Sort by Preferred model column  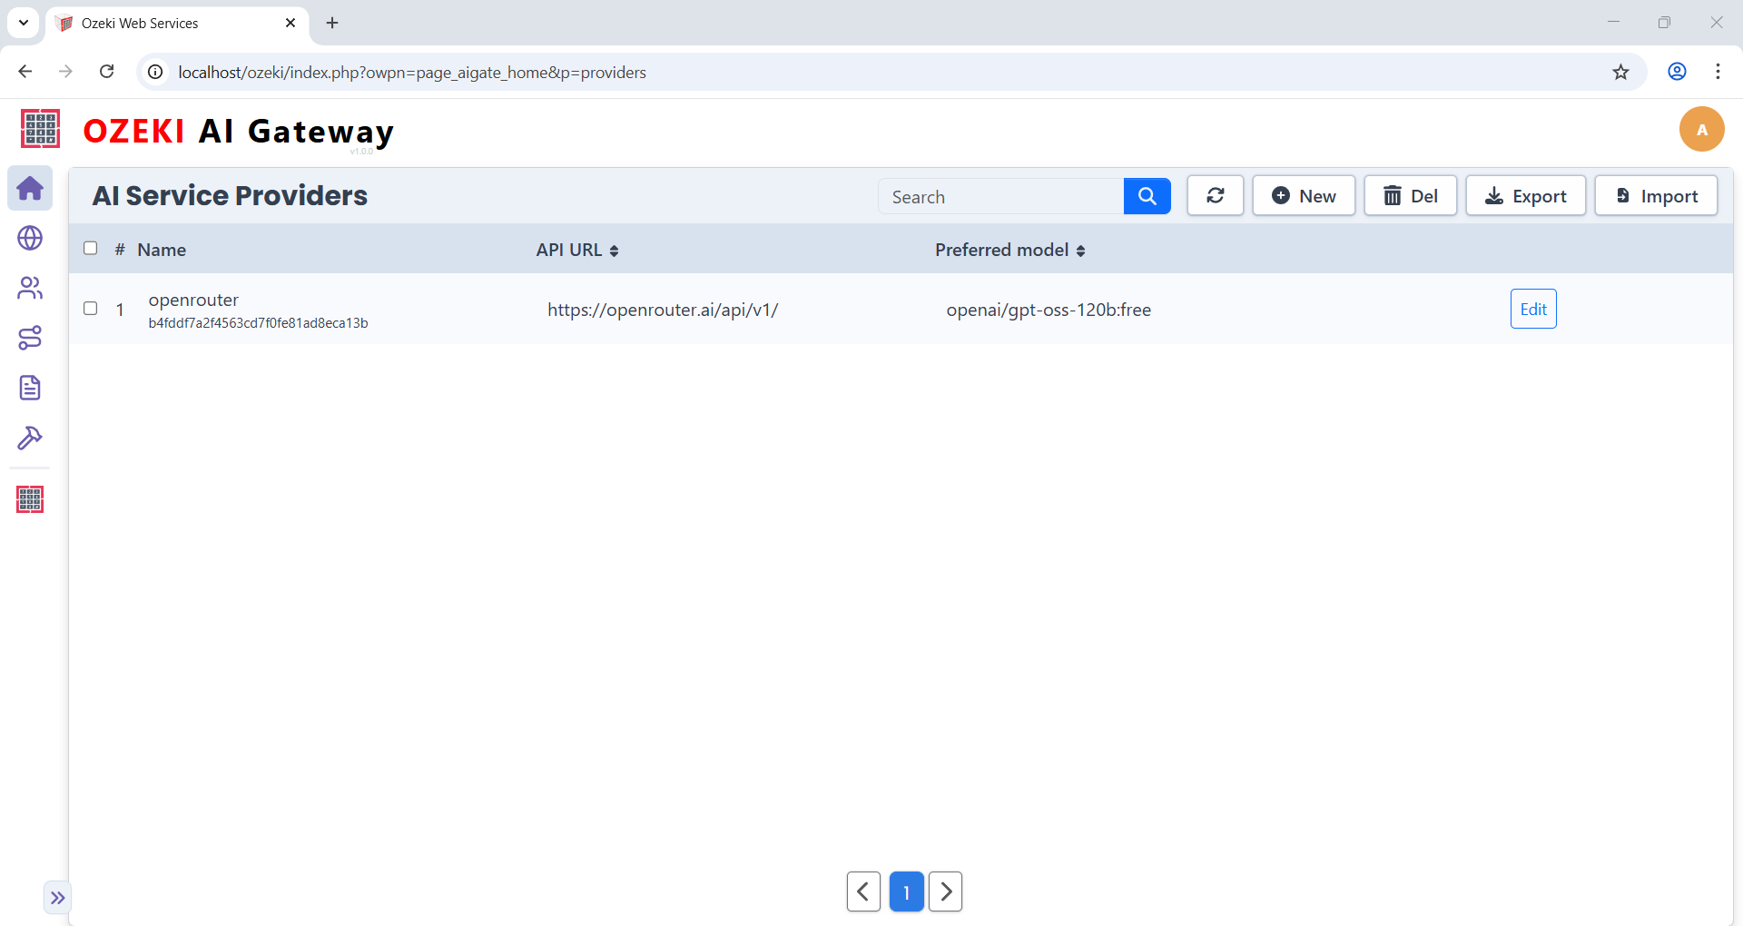[1009, 250]
